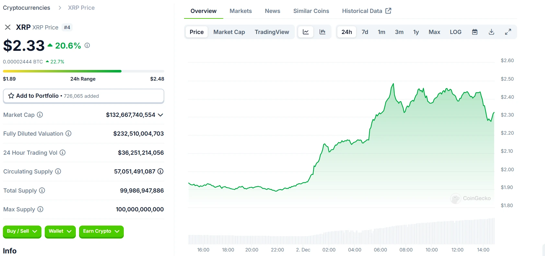Open price change info icon beside 20.6%

[x=87, y=45]
